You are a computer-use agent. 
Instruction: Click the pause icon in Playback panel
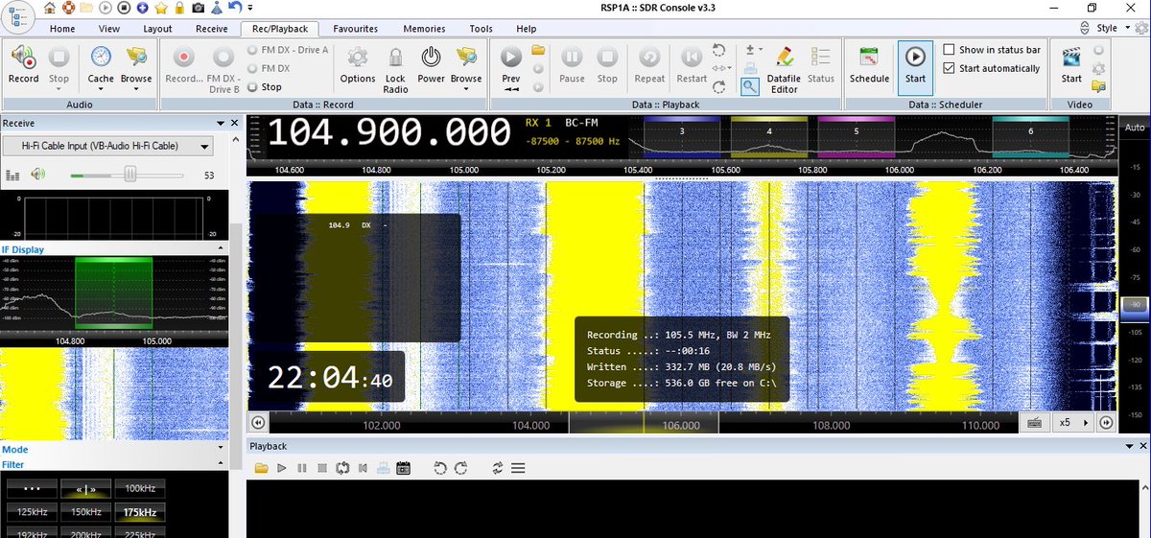click(302, 468)
